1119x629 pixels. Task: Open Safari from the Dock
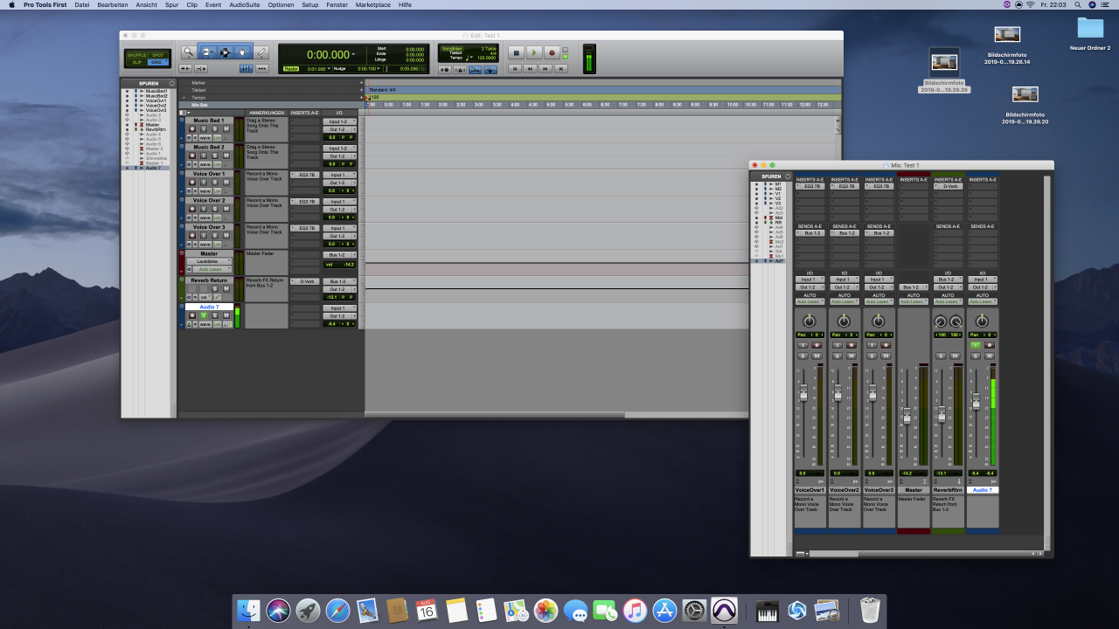pos(337,610)
